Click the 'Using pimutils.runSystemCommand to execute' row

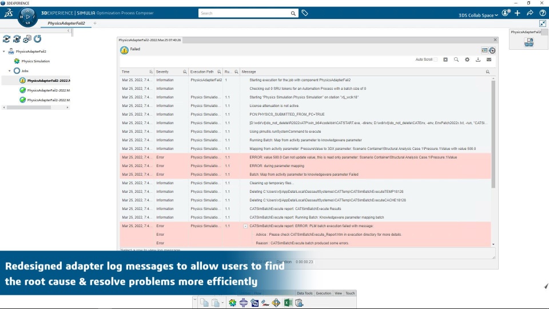[305, 132]
